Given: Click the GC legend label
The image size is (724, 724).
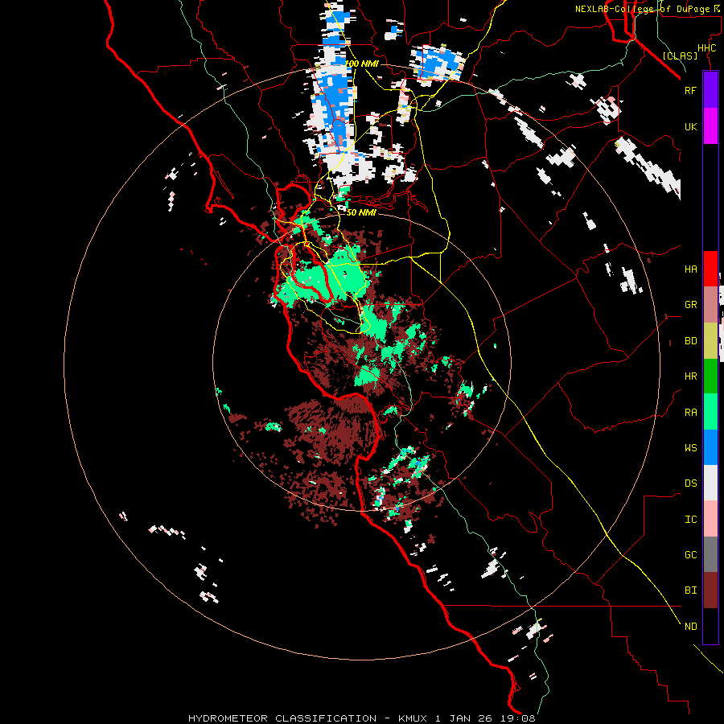Looking at the screenshot, I should pos(690,555).
